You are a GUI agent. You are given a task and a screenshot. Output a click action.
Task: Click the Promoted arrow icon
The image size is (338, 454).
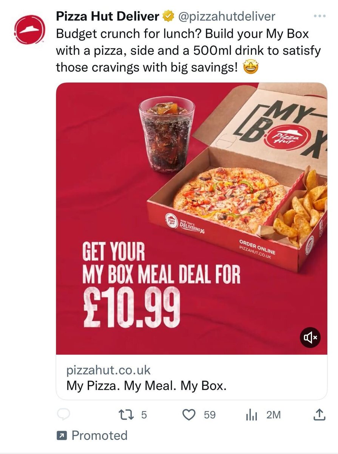coord(61,436)
